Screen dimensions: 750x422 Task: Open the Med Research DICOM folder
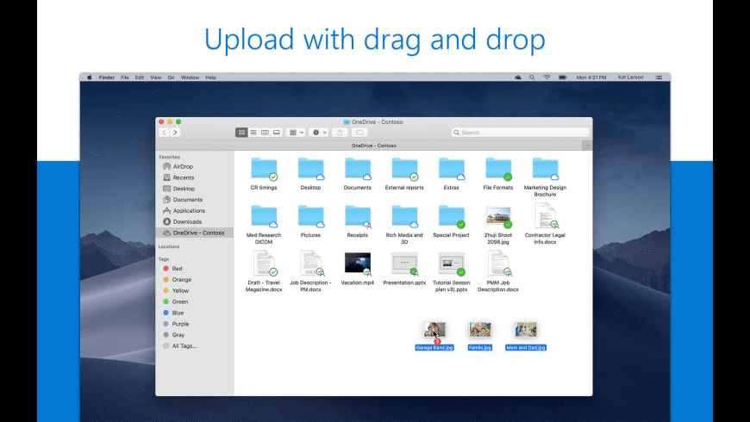coord(264,216)
